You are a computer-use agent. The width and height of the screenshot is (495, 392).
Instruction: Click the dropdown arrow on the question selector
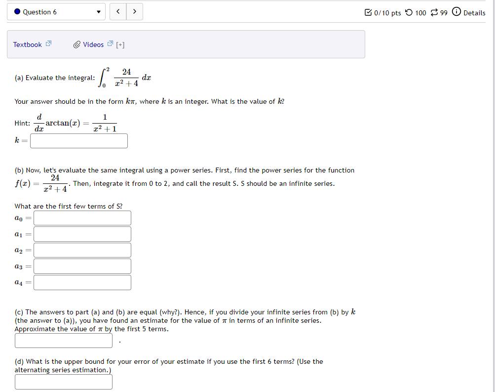tap(98, 11)
